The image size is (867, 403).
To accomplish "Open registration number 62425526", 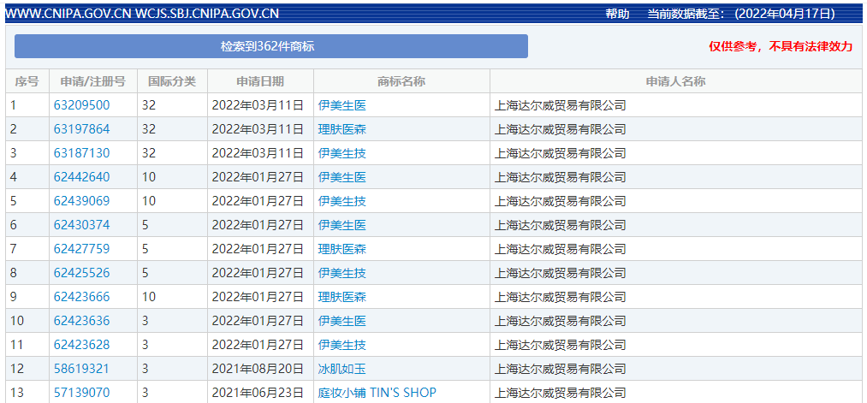I will click(82, 273).
